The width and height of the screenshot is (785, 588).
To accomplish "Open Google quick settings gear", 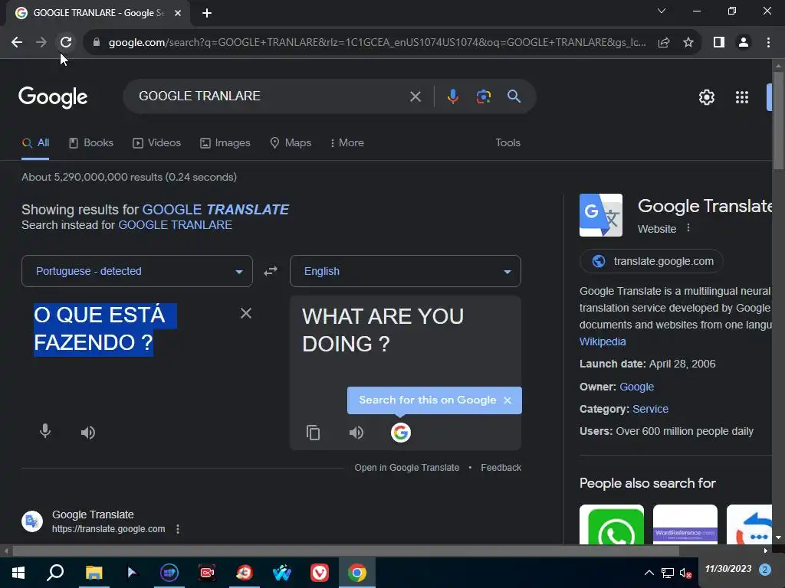I will 706,97.
